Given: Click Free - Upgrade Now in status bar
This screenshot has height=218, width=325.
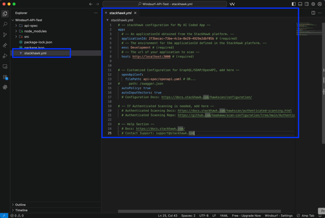Looking at the screenshot, I should coord(246,215).
